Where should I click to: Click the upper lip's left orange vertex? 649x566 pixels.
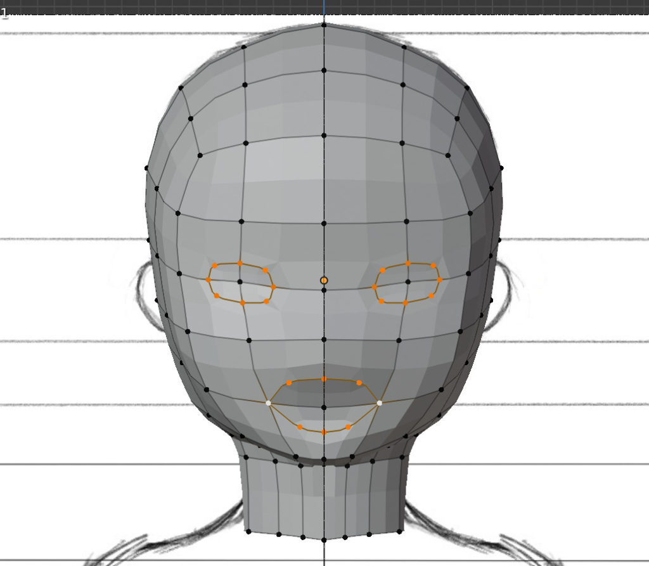point(289,383)
